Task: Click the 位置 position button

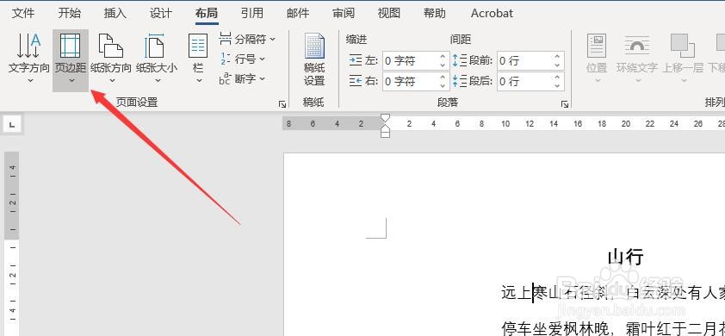Action: coord(597,59)
